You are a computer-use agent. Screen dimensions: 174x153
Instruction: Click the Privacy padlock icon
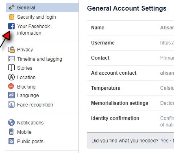[x=11, y=50]
